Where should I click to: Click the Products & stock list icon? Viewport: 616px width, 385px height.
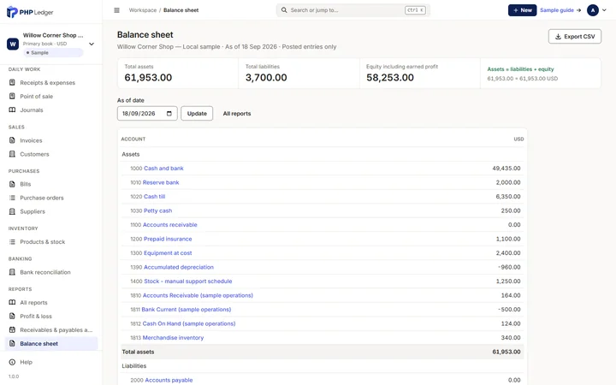(12, 241)
